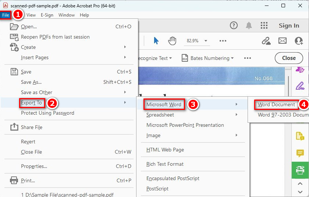The image size is (309, 197).
Task: Click Rich Text Format export option
Action: (x=165, y=164)
